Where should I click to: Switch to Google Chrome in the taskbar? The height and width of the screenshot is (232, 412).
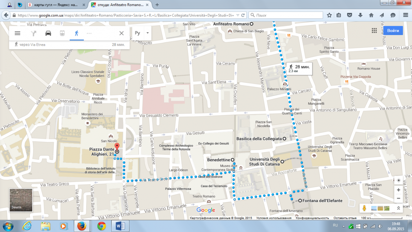(101, 226)
